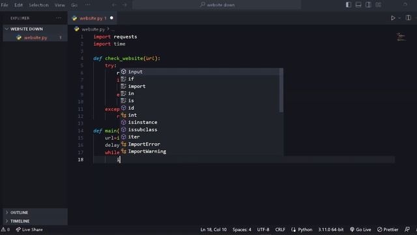
Task: Toggle the secondary side bar layout icon
Action: 368,5
